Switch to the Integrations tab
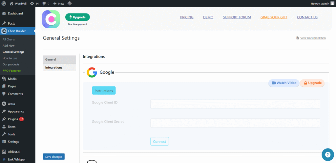Viewport: 336px width, 163px height. coord(60,67)
